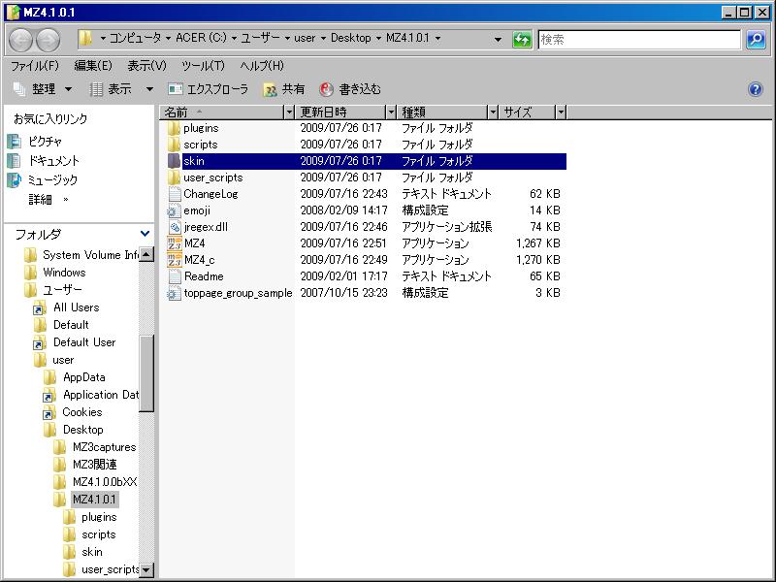
Task: Open the 整理 dropdown menu
Action: click(x=42, y=89)
